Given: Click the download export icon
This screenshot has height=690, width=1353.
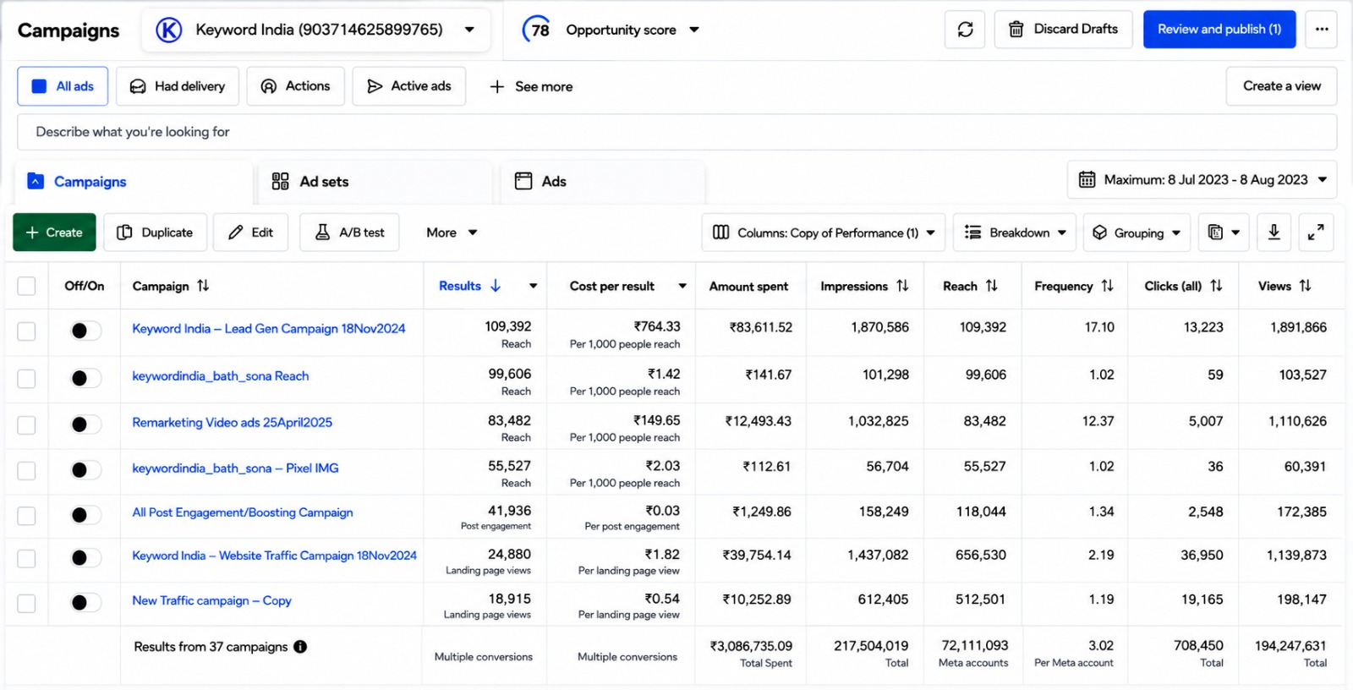Looking at the screenshot, I should point(1274,233).
